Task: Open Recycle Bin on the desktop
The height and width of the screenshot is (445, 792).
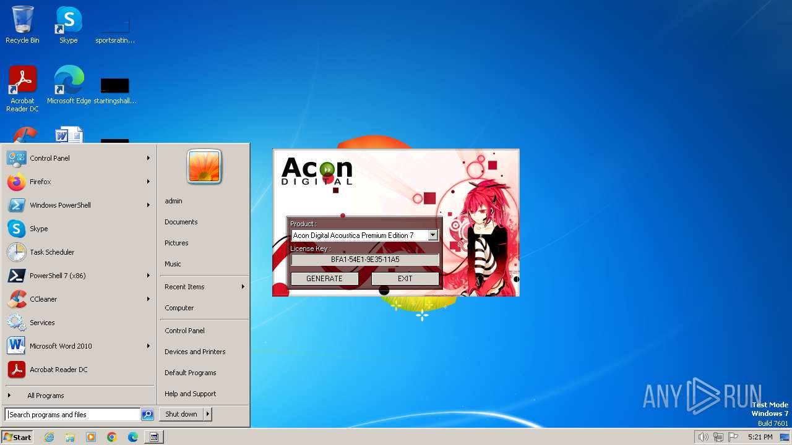Action: pyautogui.click(x=22, y=25)
